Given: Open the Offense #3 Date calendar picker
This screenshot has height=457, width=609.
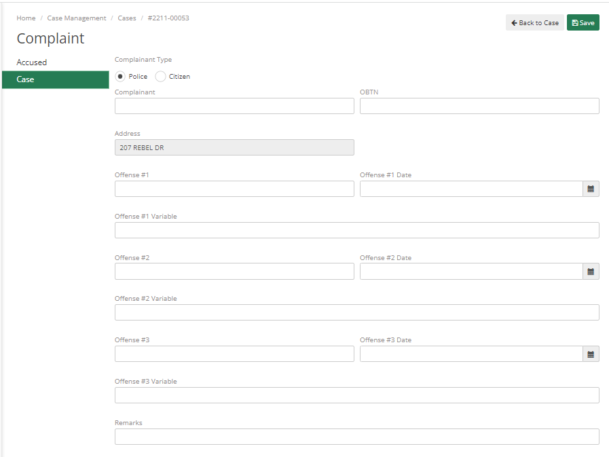Looking at the screenshot, I should click(591, 354).
